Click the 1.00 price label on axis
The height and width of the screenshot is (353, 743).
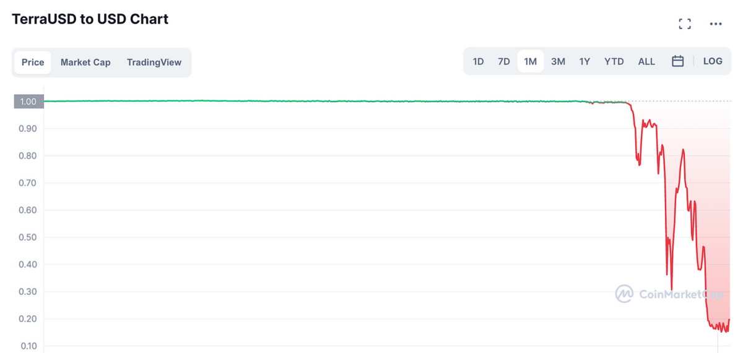pos(28,102)
